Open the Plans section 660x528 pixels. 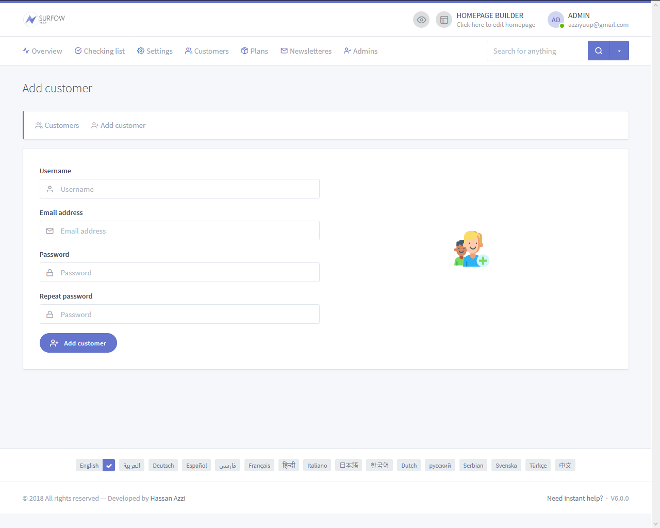click(254, 51)
